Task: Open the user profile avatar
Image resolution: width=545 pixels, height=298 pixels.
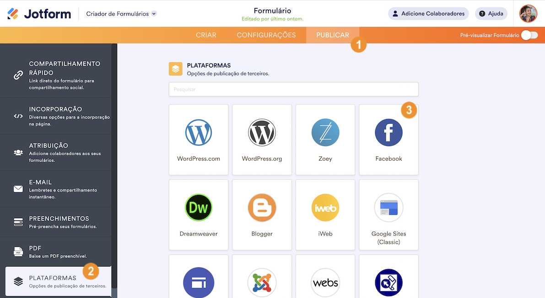Action: click(528, 14)
